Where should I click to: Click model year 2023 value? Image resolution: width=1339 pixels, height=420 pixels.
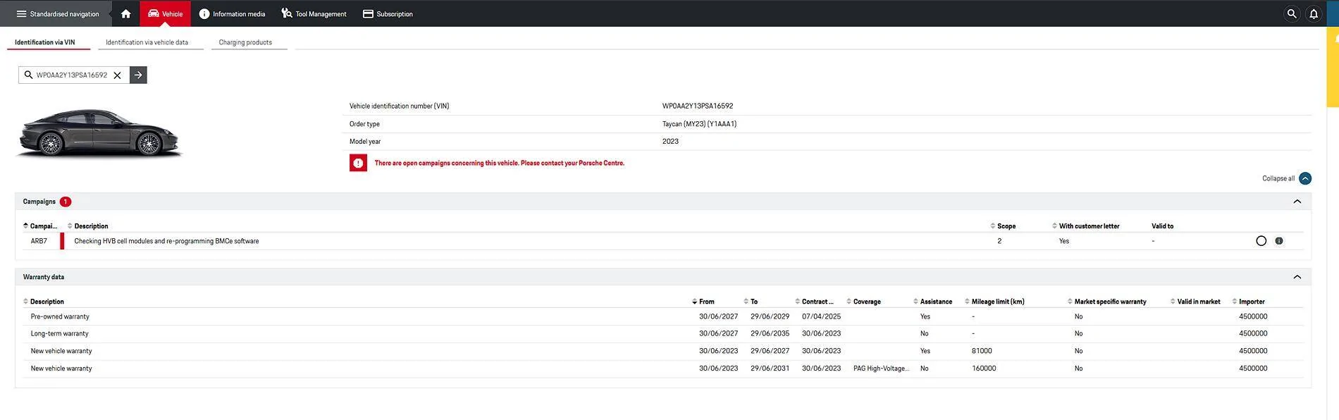coord(670,142)
